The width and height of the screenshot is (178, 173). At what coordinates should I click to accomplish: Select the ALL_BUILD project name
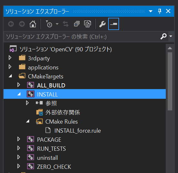coord(51,86)
